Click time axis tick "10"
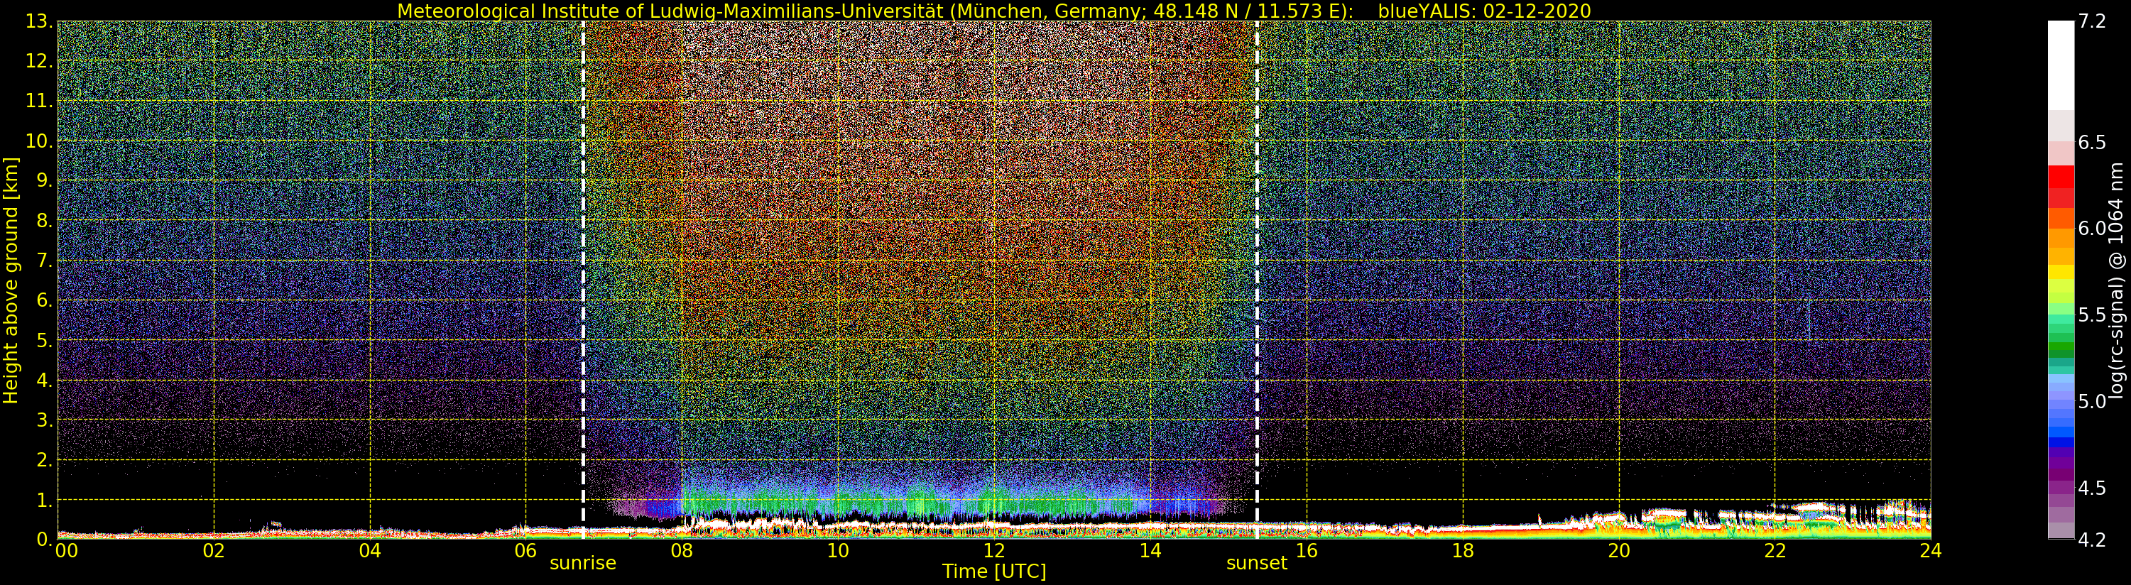 838,550
